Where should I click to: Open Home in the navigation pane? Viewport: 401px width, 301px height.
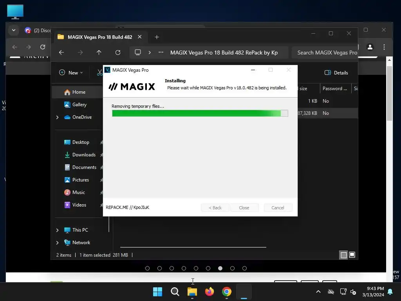(x=78, y=92)
